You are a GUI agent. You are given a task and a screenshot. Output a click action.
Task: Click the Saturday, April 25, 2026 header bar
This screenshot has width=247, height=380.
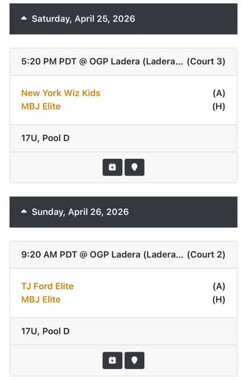coord(123,19)
